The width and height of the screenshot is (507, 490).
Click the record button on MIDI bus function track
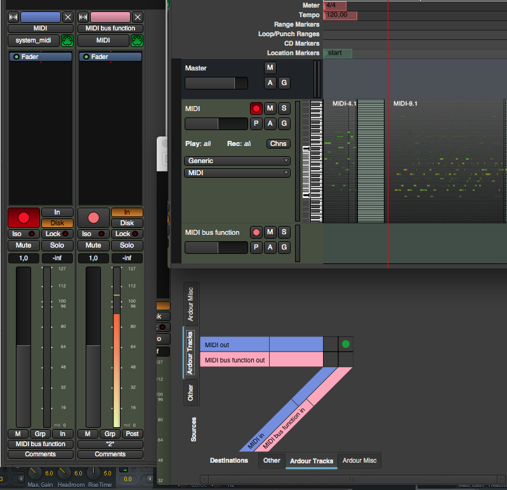click(256, 232)
